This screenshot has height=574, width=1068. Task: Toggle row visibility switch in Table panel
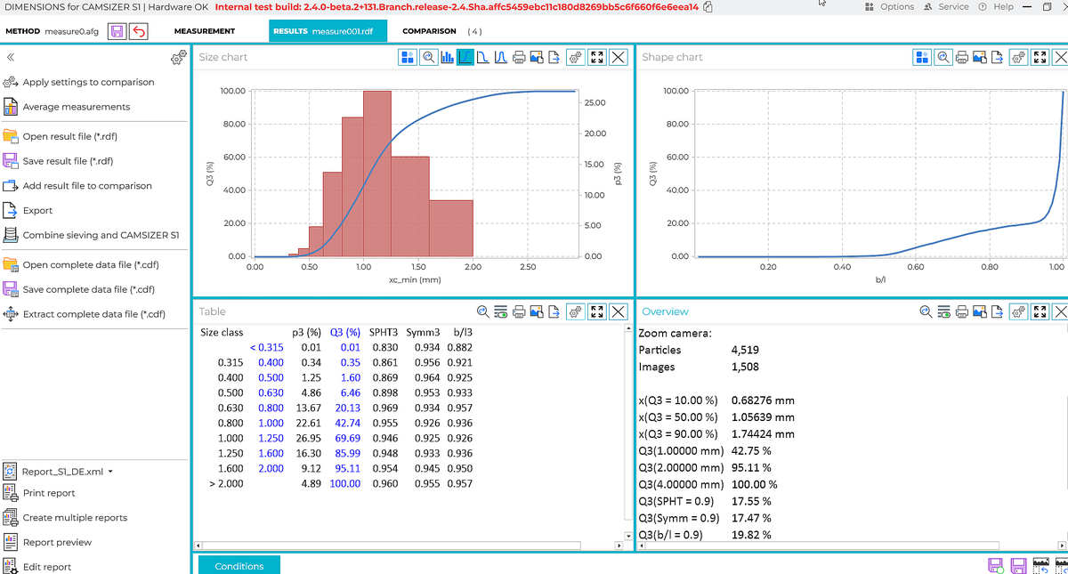point(500,311)
